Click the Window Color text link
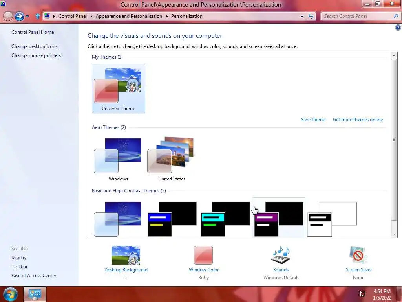Screen dimensions: 402x302 [x=204, y=270]
